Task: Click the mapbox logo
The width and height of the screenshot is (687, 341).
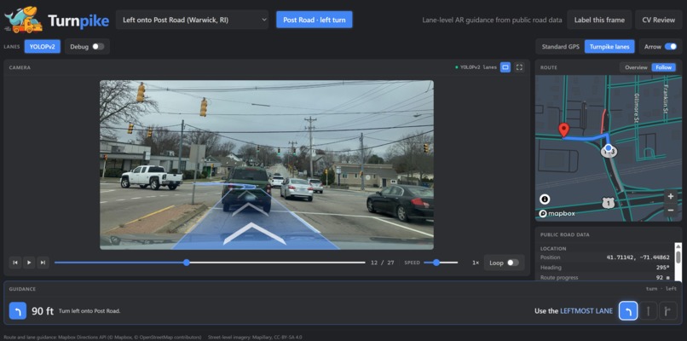Action: pyautogui.click(x=557, y=213)
